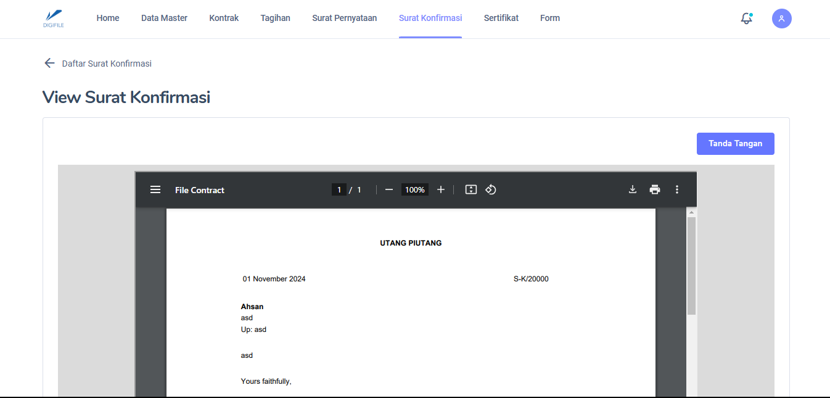Open the PDF viewer sidebar menu icon
This screenshot has width=830, height=398.
(155, 190)
